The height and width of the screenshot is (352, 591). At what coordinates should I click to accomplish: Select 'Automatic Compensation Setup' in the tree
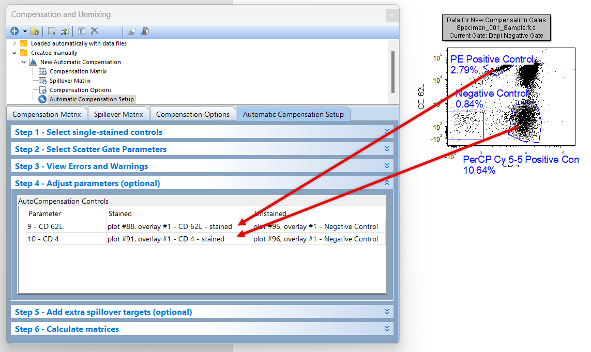click(x=92, y=99)
